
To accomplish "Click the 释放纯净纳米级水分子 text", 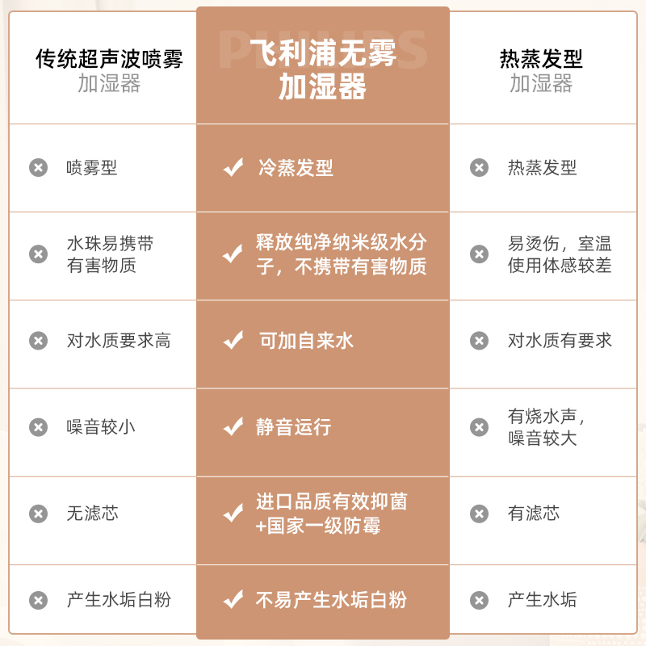I will pos(341,254).
